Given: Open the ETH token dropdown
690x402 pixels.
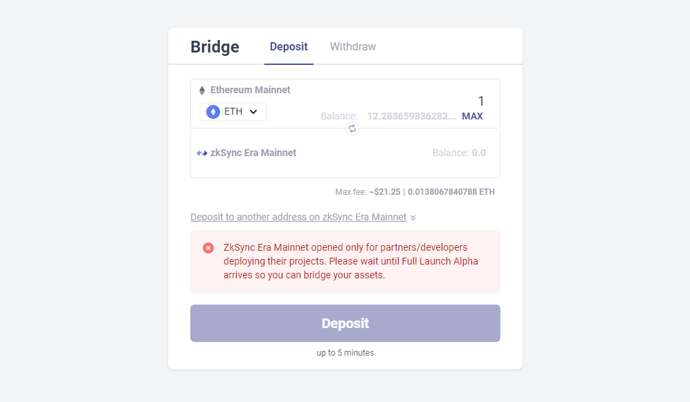Looking at the screenshot, I should (x=233, y=111).
